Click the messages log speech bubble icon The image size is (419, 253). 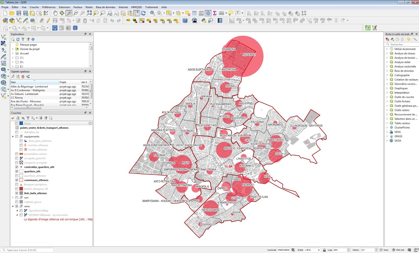409,250
